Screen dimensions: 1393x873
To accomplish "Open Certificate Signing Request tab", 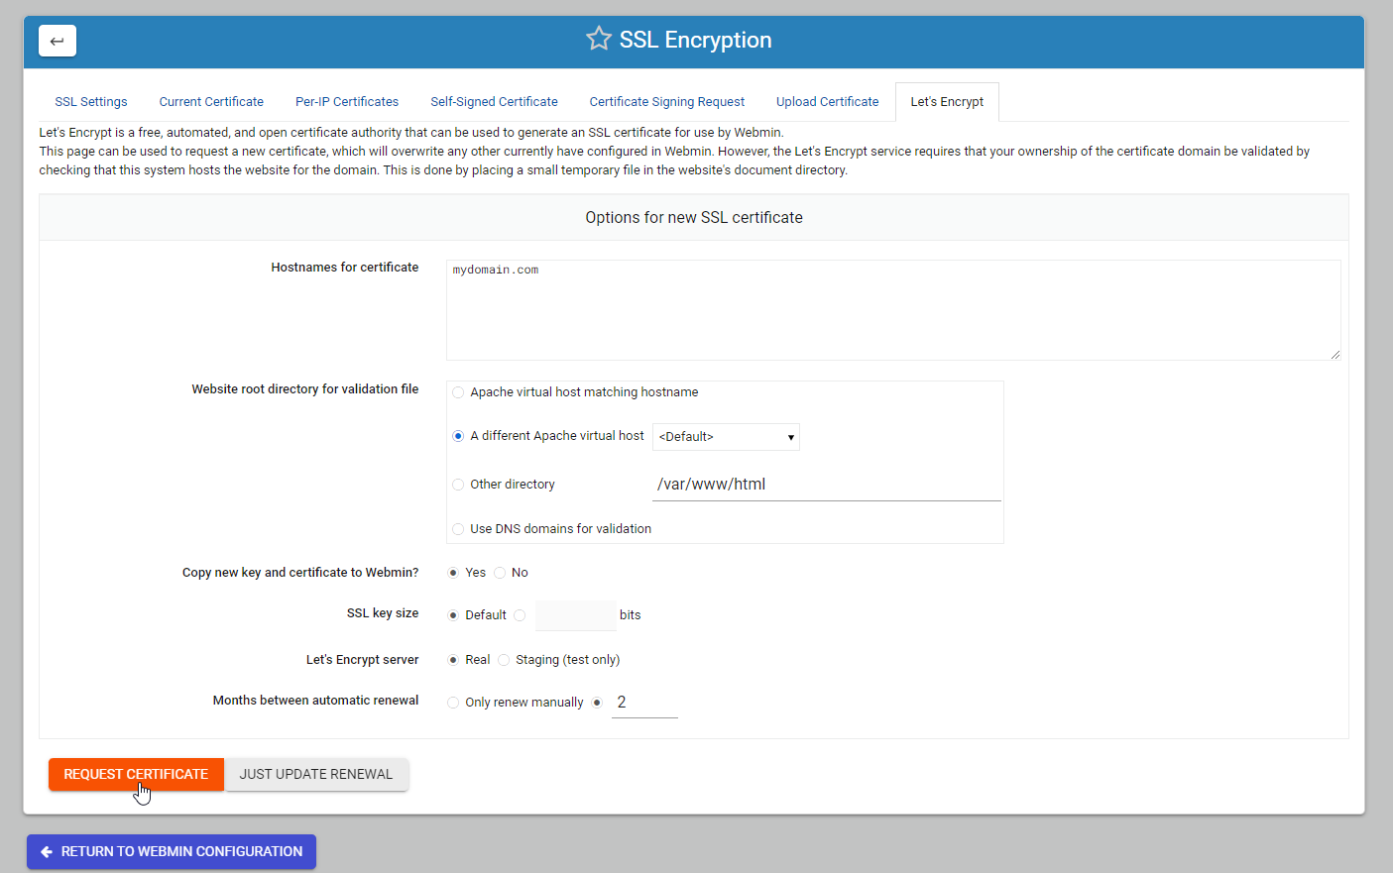I will (667, 102).
